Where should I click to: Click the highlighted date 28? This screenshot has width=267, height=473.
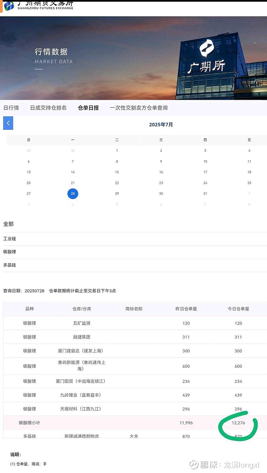(x=73, y=193)
